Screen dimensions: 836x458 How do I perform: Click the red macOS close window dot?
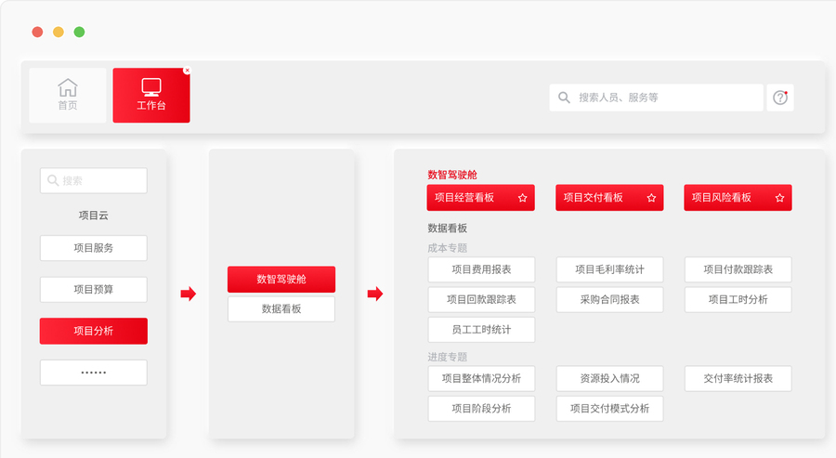pos(37,32)
